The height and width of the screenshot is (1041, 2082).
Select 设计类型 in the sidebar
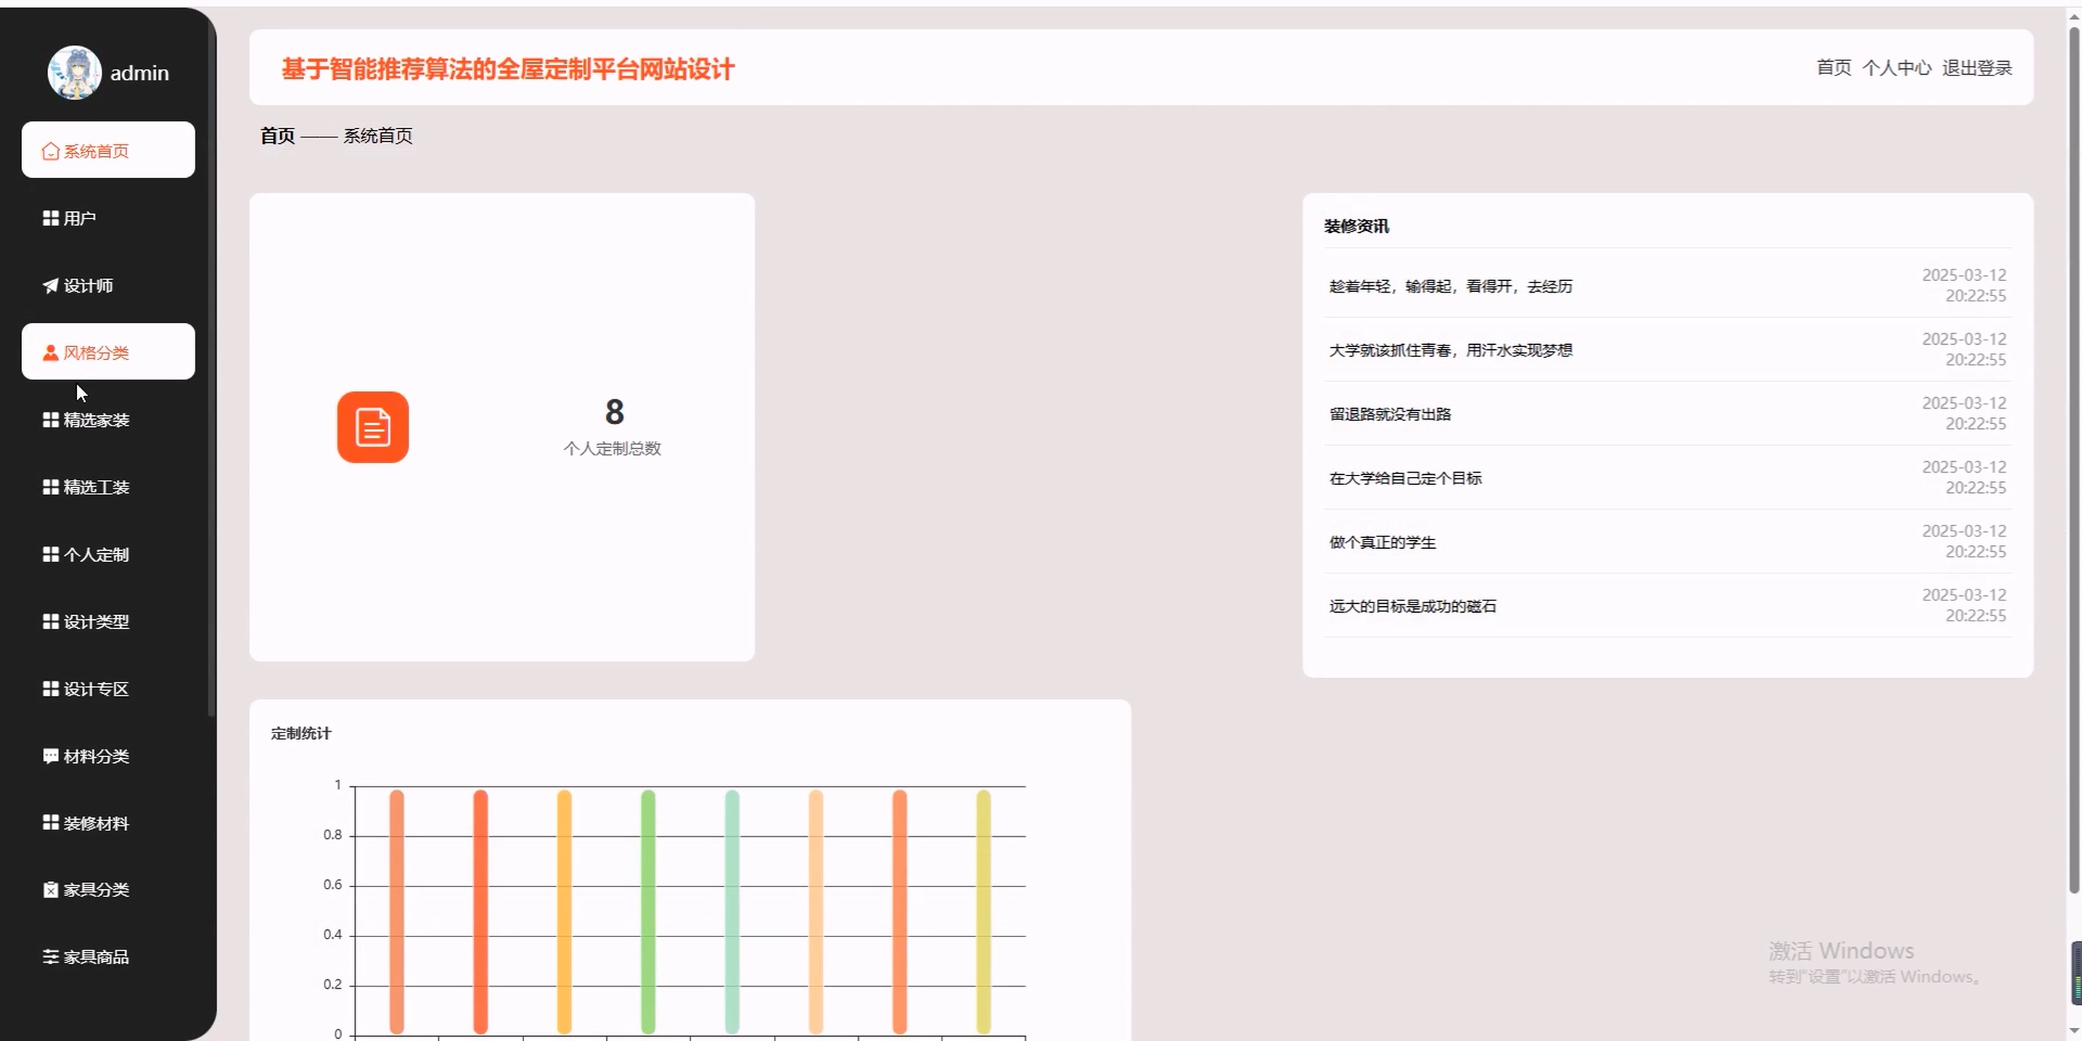pyautogui.click(x=95, y=621)
